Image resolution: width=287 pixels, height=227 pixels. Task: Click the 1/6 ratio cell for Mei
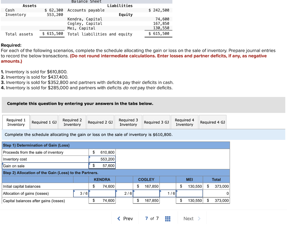168,193
